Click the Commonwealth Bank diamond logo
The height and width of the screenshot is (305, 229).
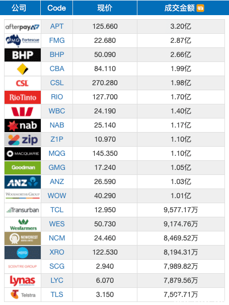(x=23, y=69)
